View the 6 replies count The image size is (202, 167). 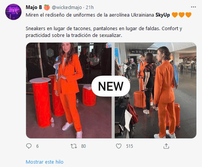[37, 146]
